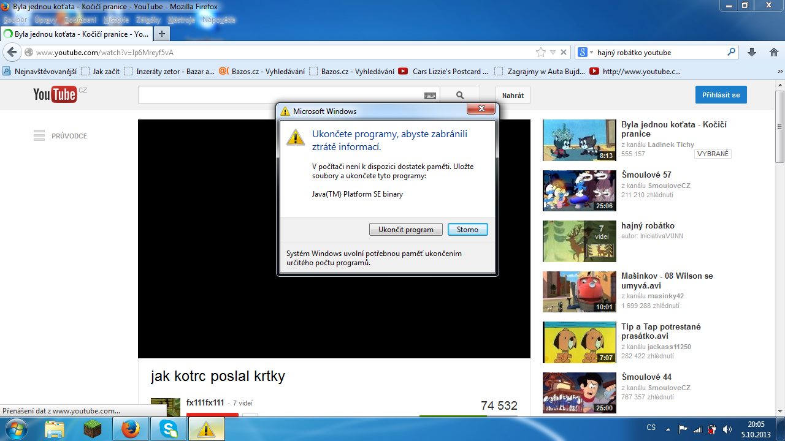The image size is (785, 441).
Task: Click the Bazos.cz bookmark with orange icon
Action: click(262, 71)
